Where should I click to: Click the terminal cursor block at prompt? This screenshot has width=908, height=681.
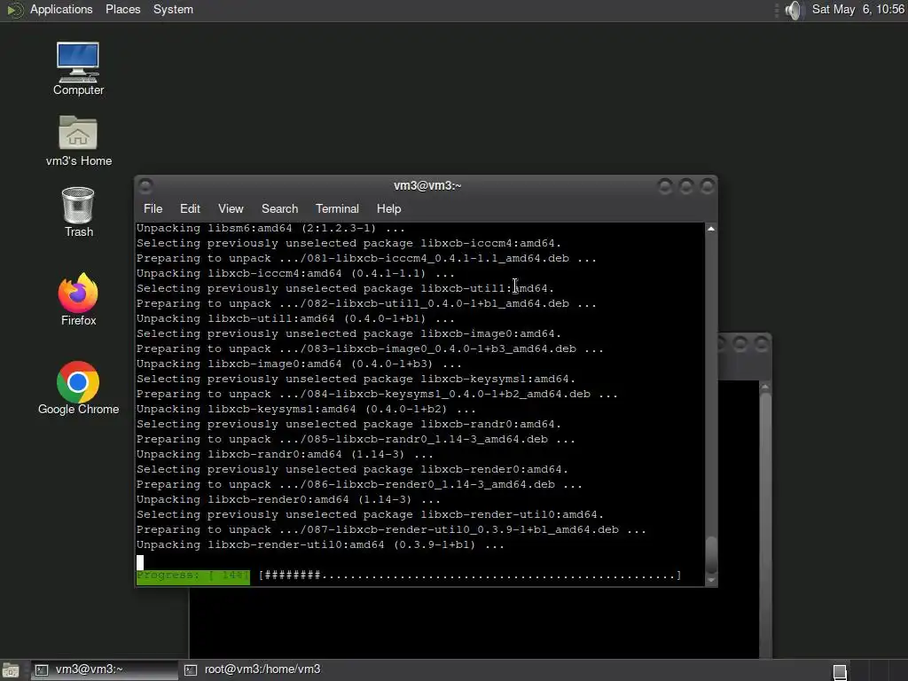(x=139, y=562)
